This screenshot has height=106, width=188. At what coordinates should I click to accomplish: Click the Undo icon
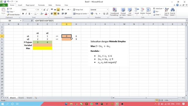click(8, 1)
